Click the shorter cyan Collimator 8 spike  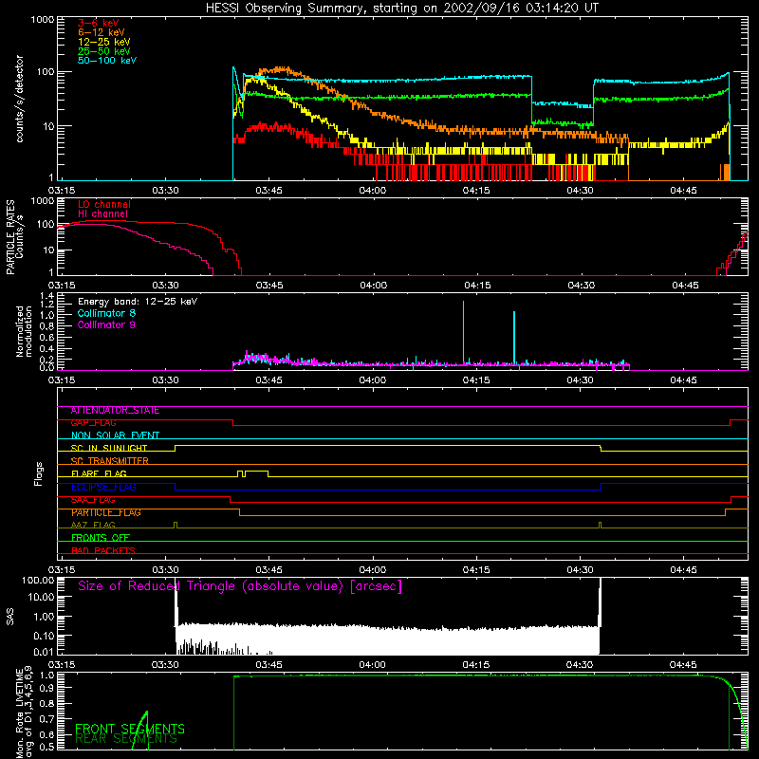[x=514, y=337]
